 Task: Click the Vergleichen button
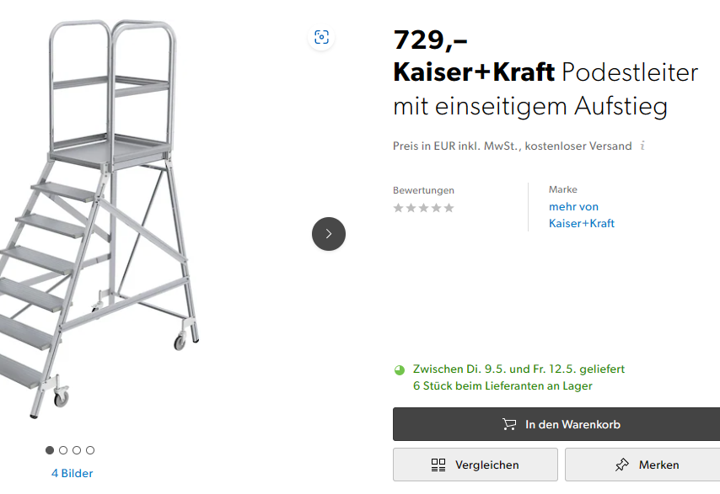tap(476, 465)
